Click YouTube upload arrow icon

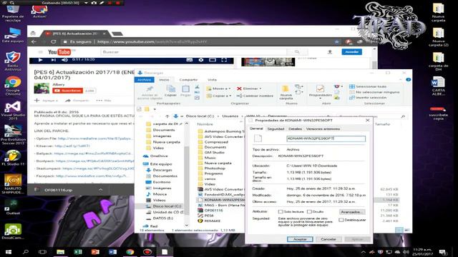pos(330,52)
